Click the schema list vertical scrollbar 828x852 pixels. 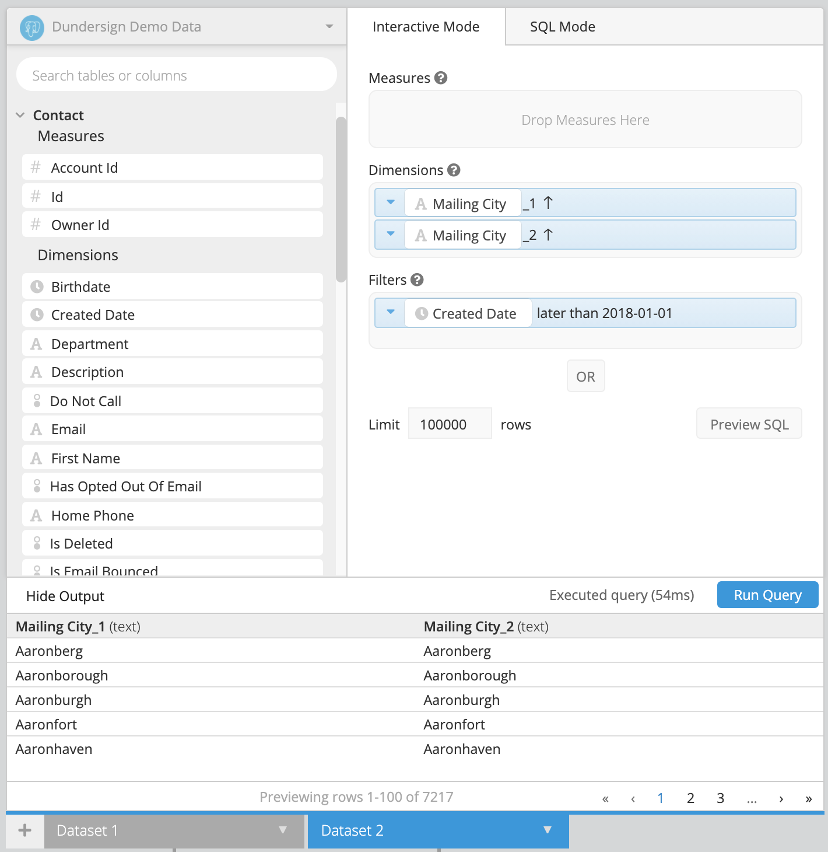(341, 200)
